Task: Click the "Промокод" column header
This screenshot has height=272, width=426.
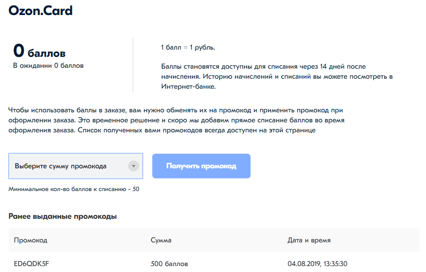Action: [31, 240]
